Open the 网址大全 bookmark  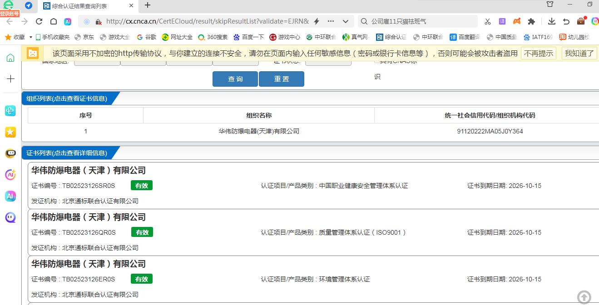[177, 37]
